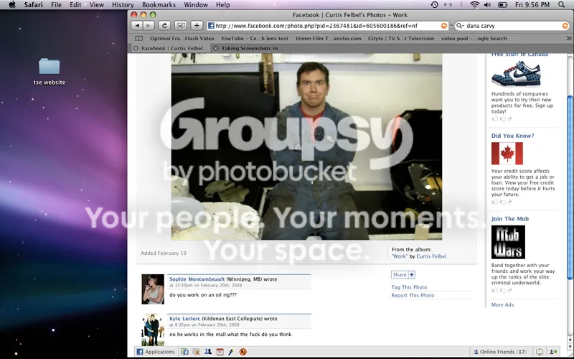This screenshot has width=574, height=359.
Task: Click the Wi-Fi status icon in the menu bar
Action: (x=475, y=5)
